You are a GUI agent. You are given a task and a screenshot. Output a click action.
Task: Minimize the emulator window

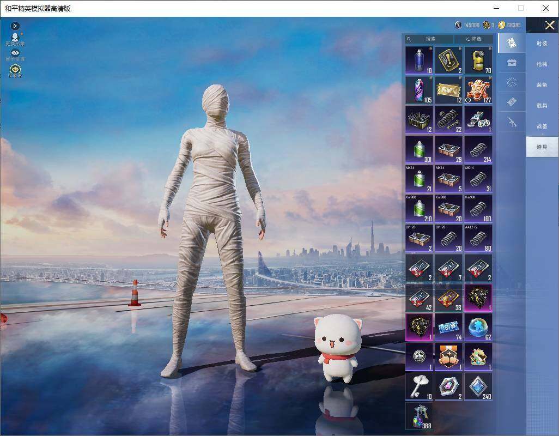coord(496,8)
